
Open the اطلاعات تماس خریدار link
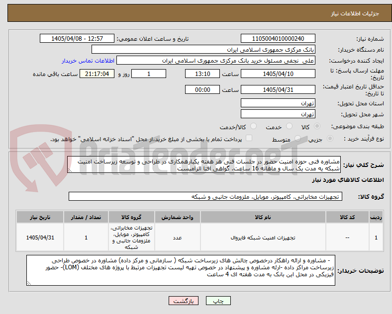click(x=88, y=61)
